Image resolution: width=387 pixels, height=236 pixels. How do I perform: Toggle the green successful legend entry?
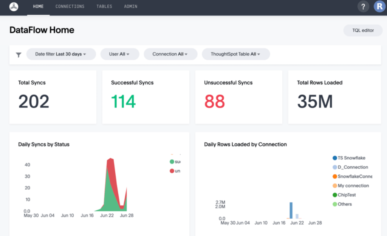pyautogui.click(x=175, y=162)
